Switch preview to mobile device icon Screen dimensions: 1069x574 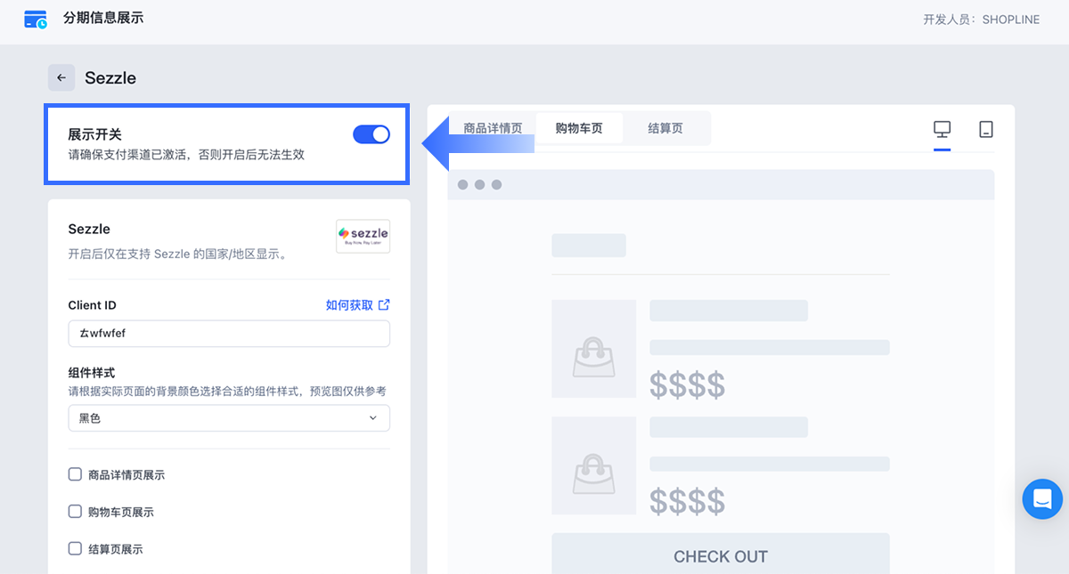(x=986, y=129)
